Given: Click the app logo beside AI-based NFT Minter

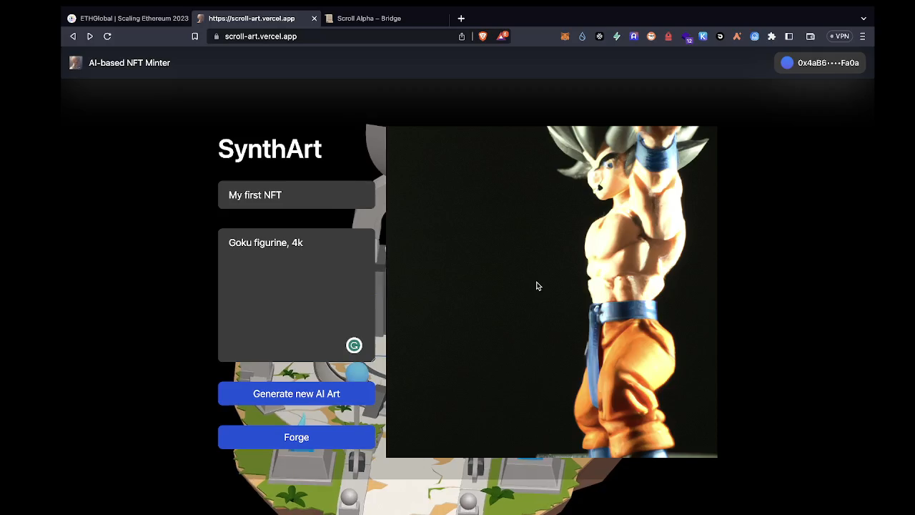Looking at the screenshot, I should pos(76,63).
